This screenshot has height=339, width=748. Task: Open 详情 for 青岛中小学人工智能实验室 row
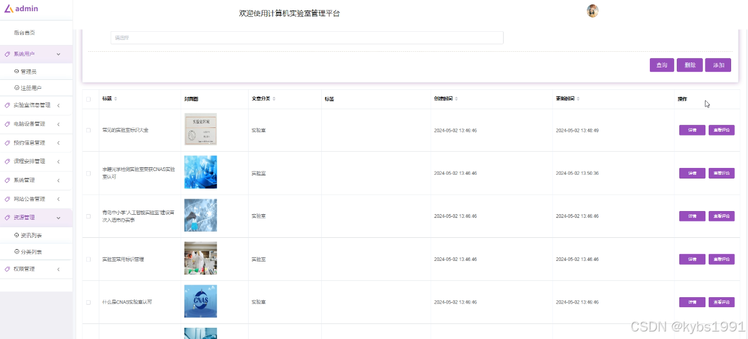692,216
